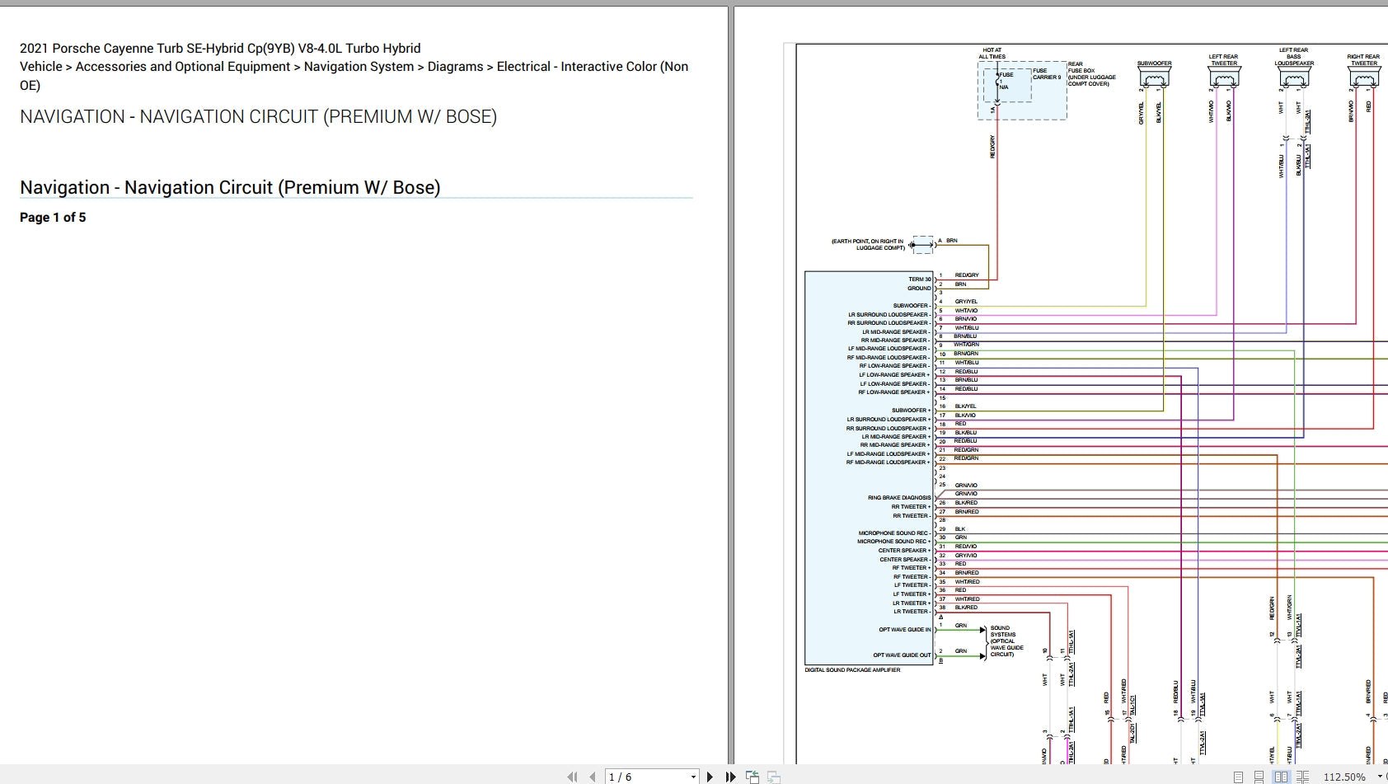This screenshot has height=784, width=1388.
Task: Click the Sound Systems optical wave guide reference
Action: 1006,641
